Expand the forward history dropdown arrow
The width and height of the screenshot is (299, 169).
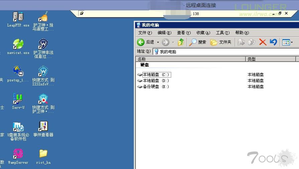[x=173, y=43]
